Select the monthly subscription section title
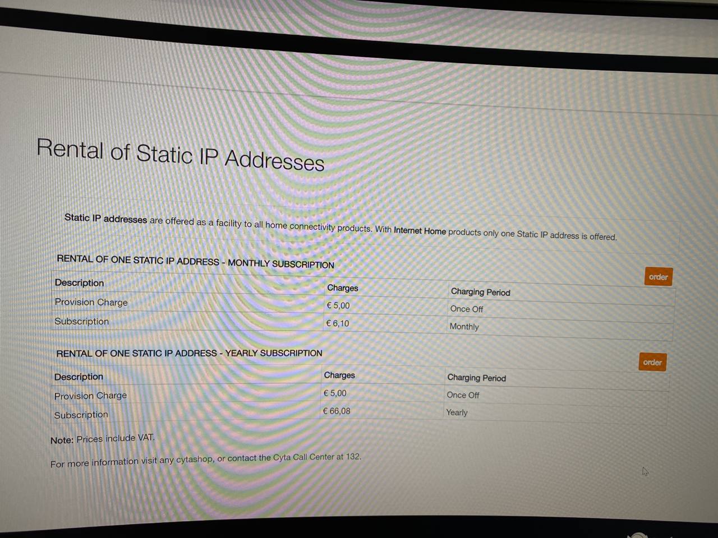Viewport: 718px width, 538px height. [x=195, y=262]
